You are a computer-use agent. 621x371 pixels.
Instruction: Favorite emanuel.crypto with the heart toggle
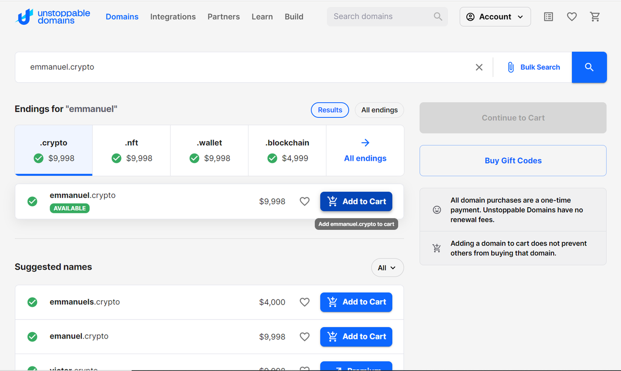pos(305,336)
